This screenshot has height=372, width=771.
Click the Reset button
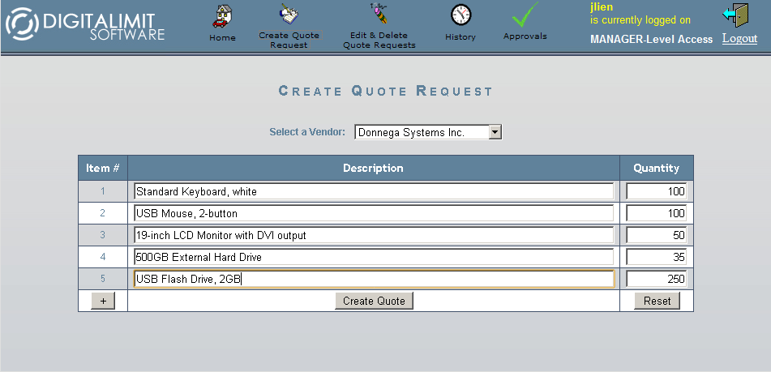[657, 301]
